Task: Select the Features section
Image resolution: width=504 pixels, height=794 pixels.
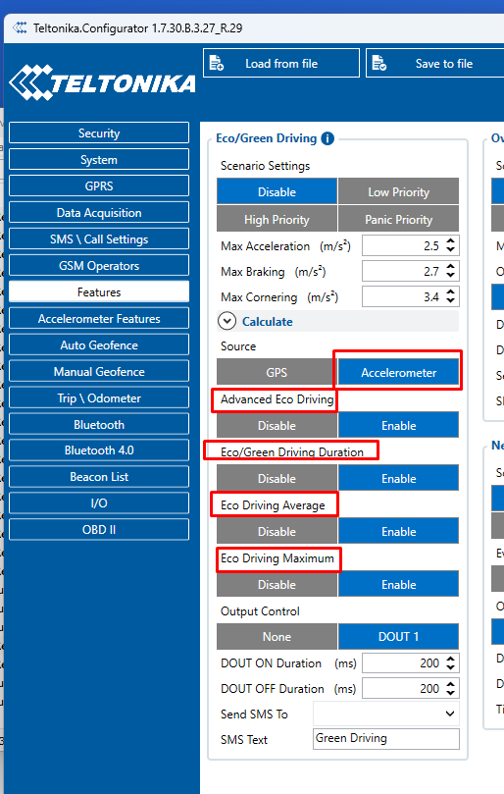Action: (x=99, y=292)
